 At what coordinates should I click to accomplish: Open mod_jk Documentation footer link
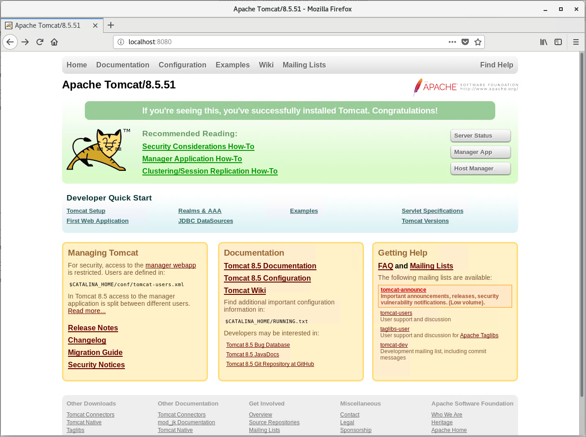click(x=187, y=423)
